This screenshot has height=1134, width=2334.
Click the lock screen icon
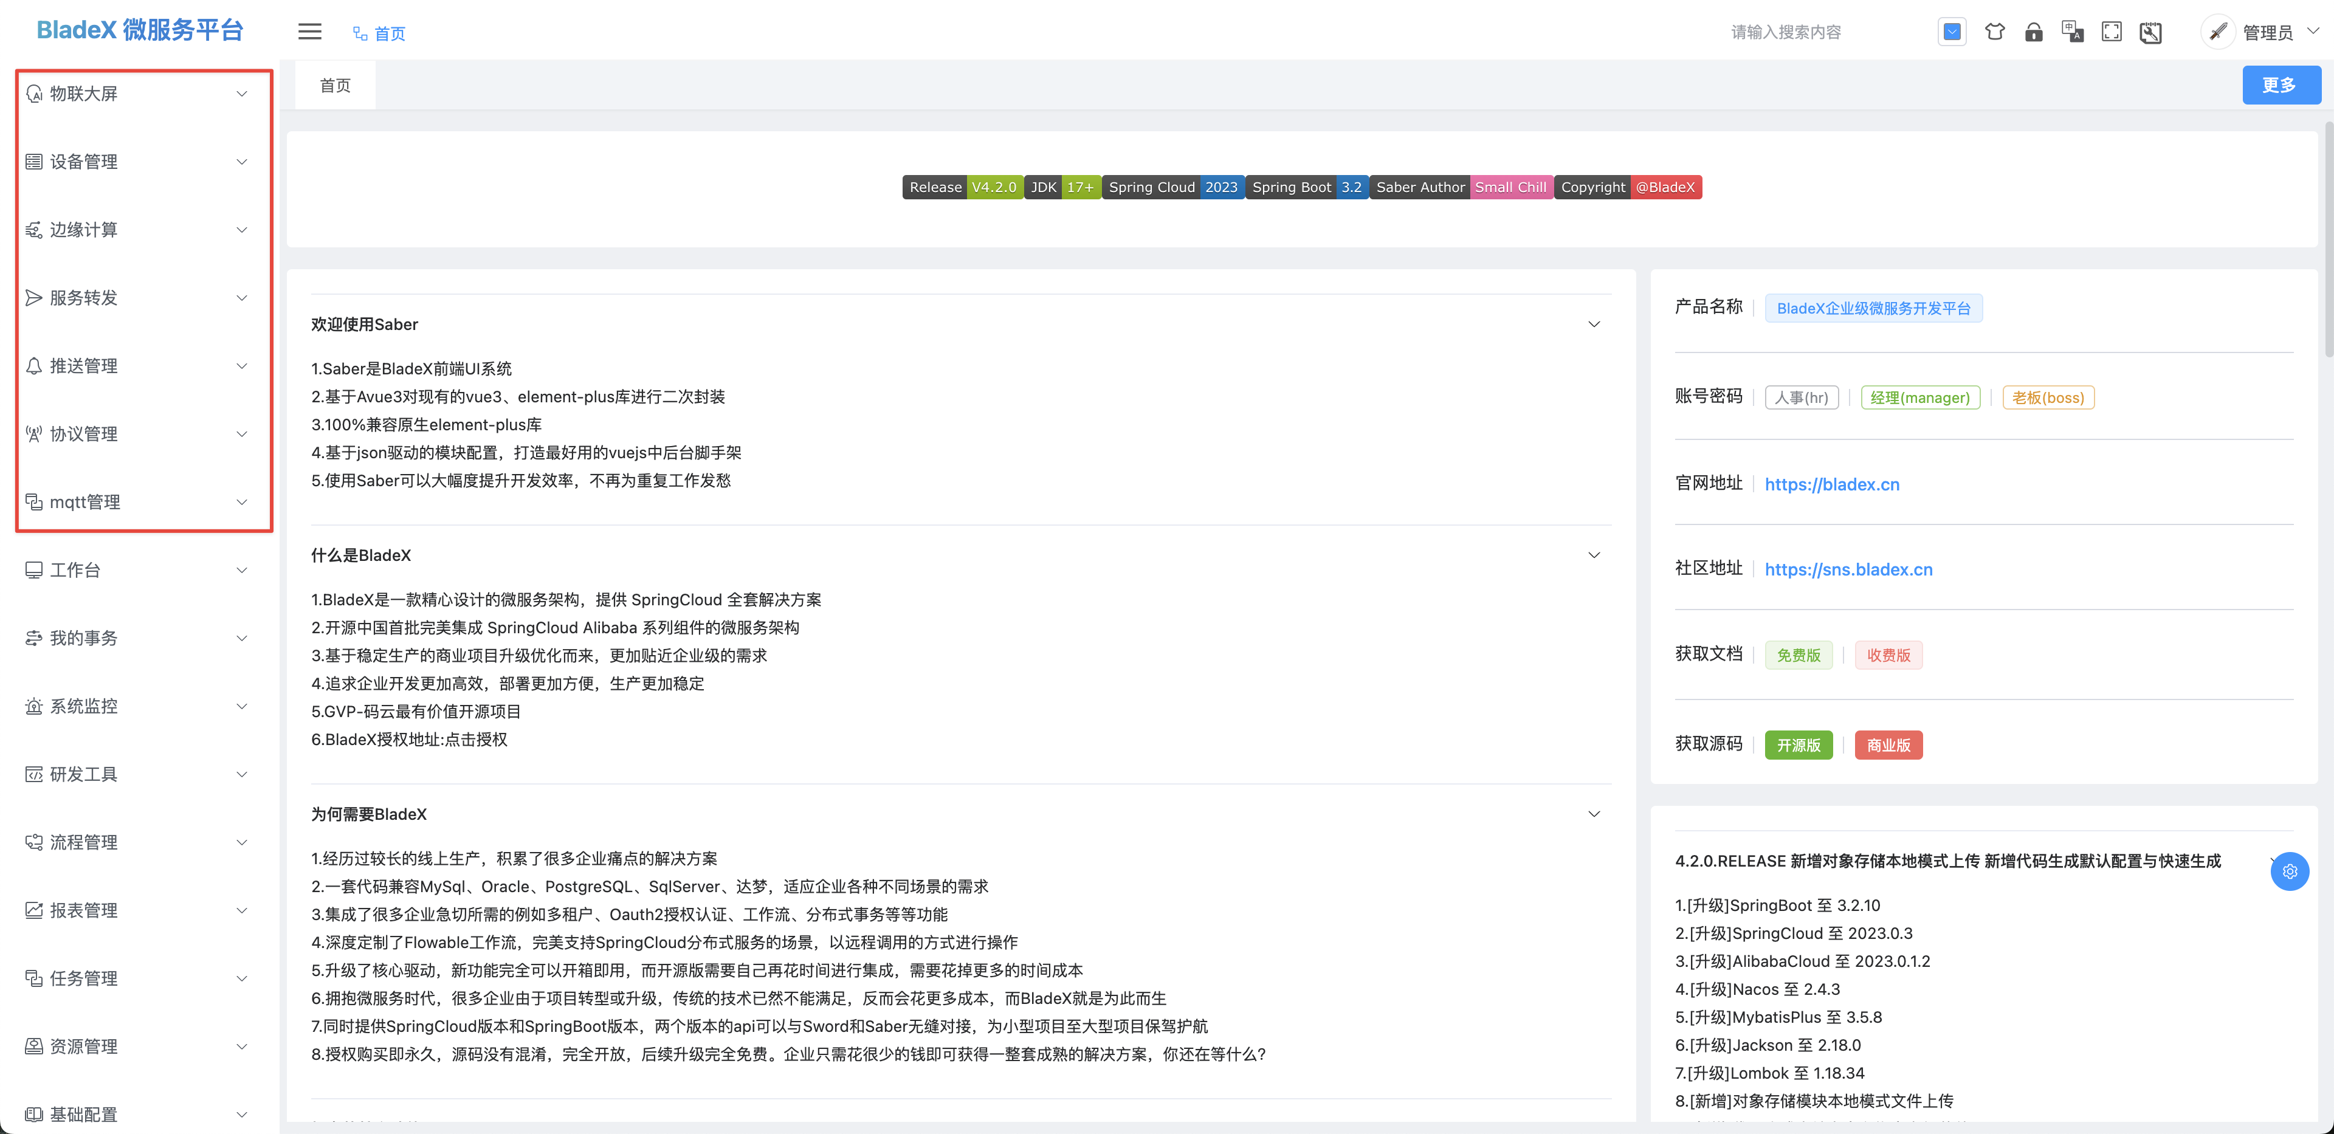click(x=2033, y=32)
